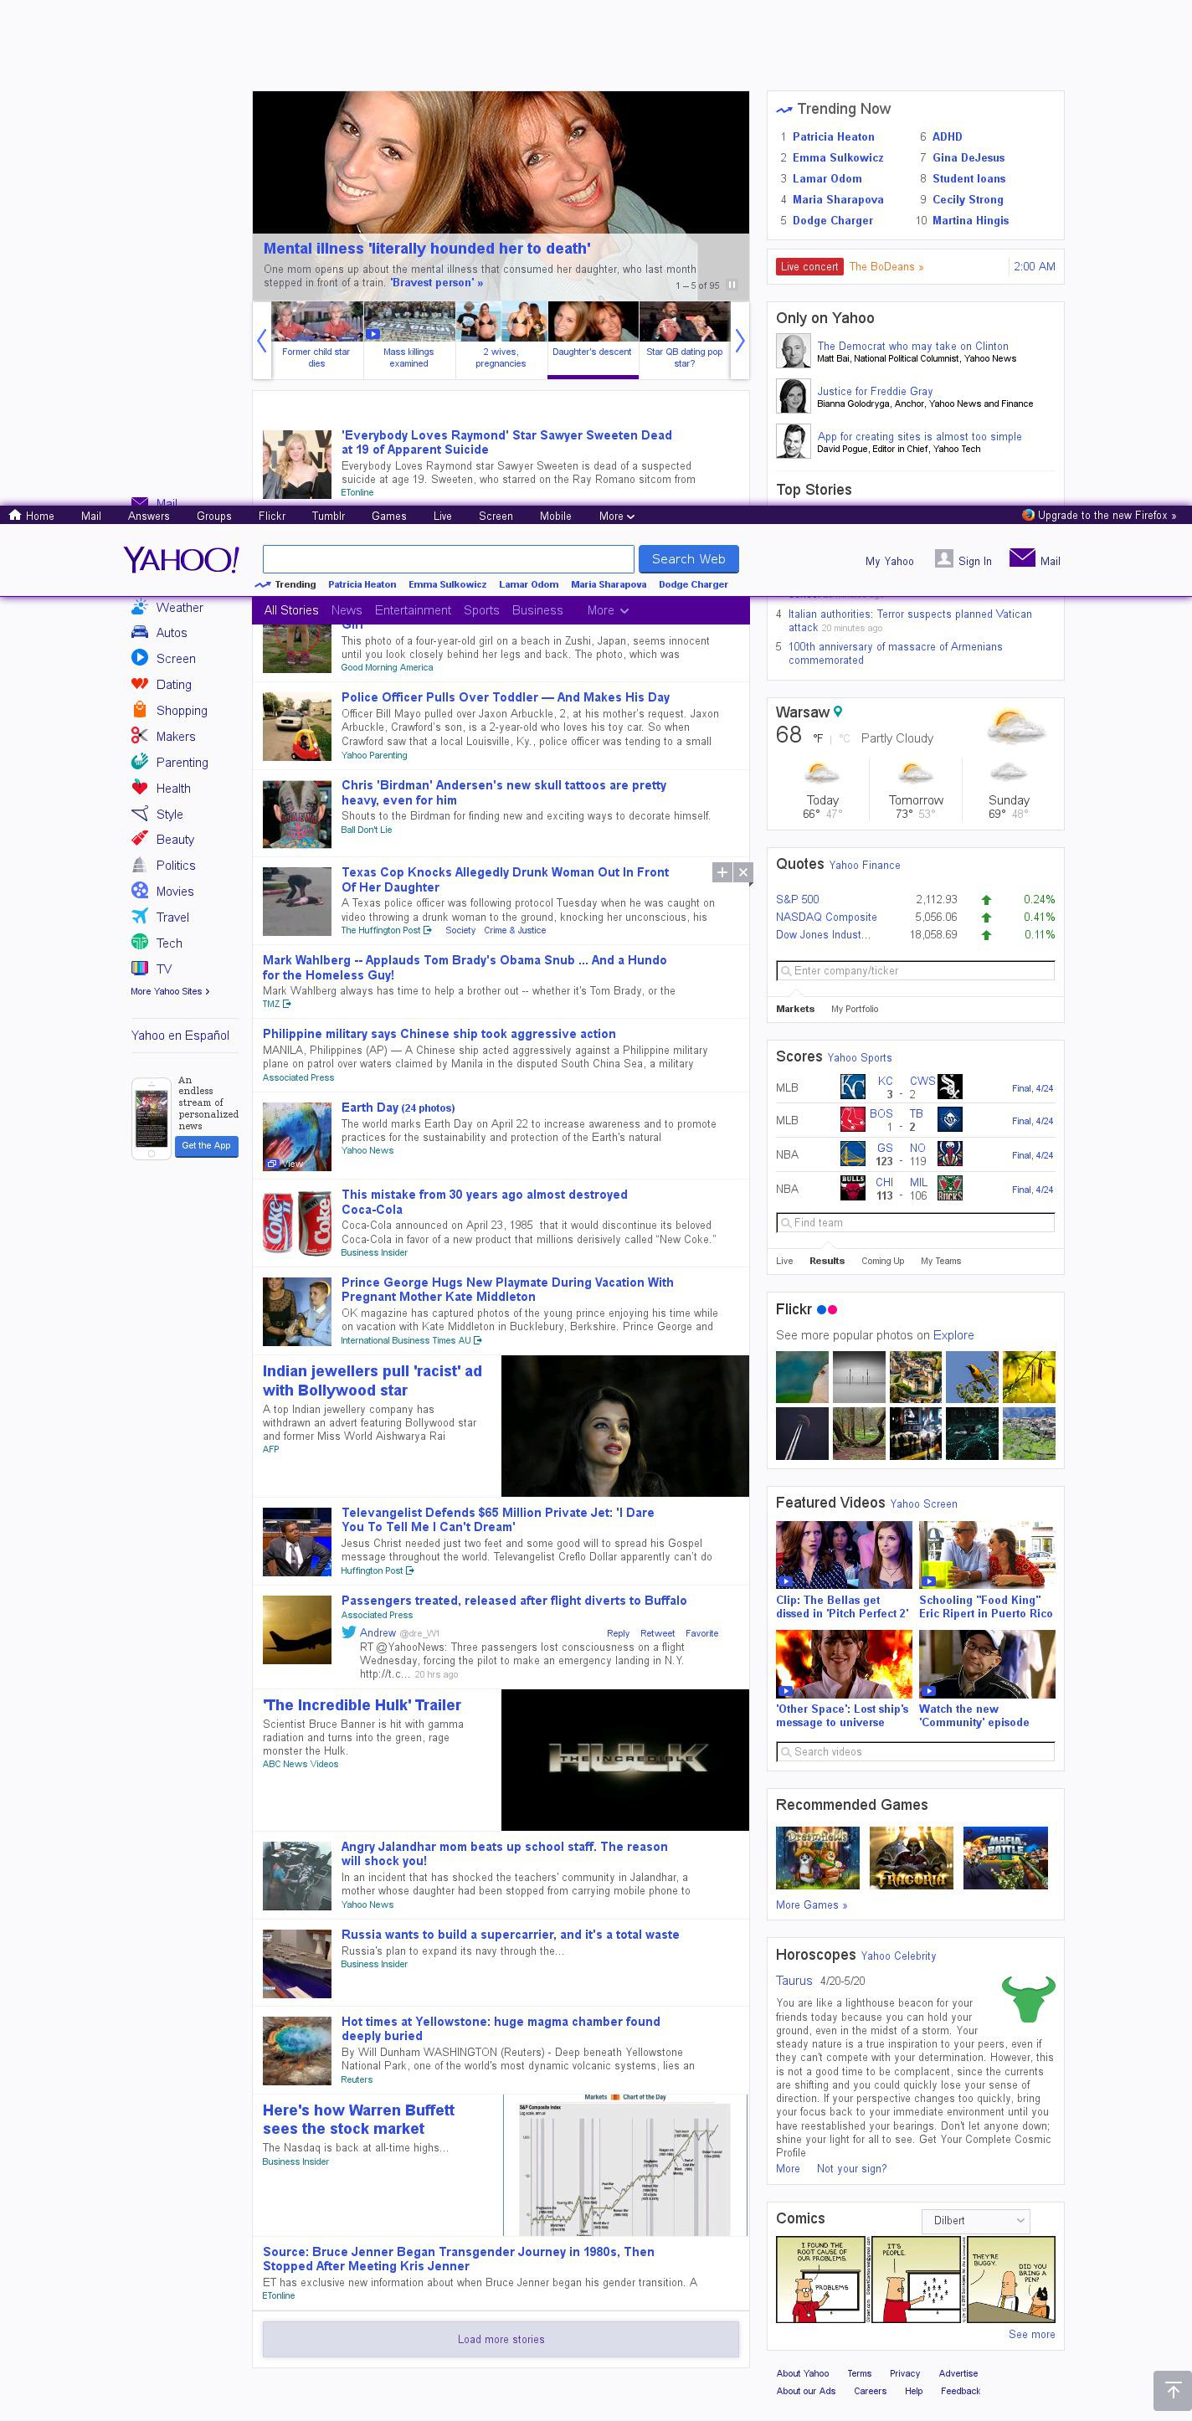Viewport: 1192px width, 2421px height.
Task: Expand the More menu in top navigation
Action: [617, 516]
